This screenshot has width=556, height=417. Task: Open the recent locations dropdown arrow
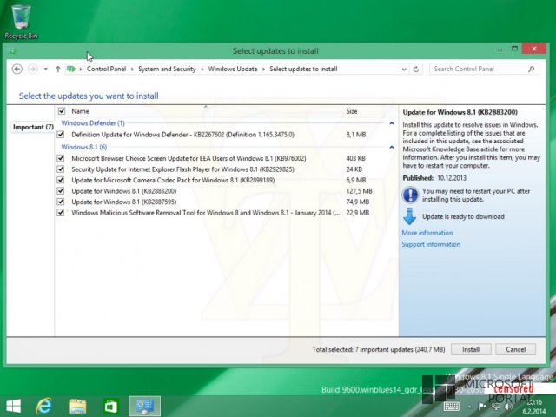pyautogui.click(x=46, y=69)
